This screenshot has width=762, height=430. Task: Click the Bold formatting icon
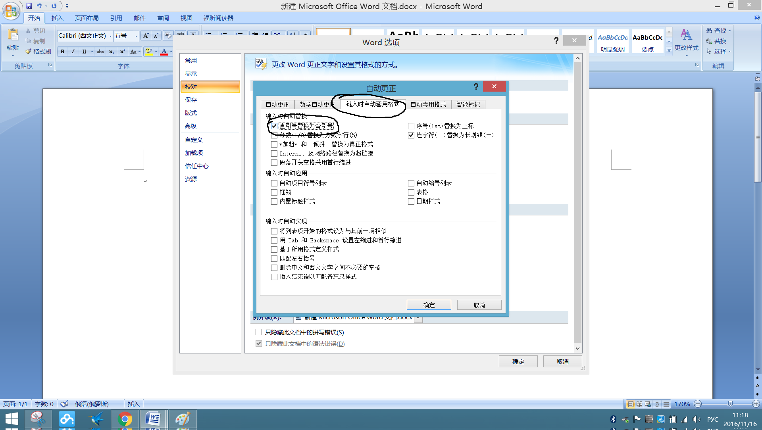tap(62, 52)
